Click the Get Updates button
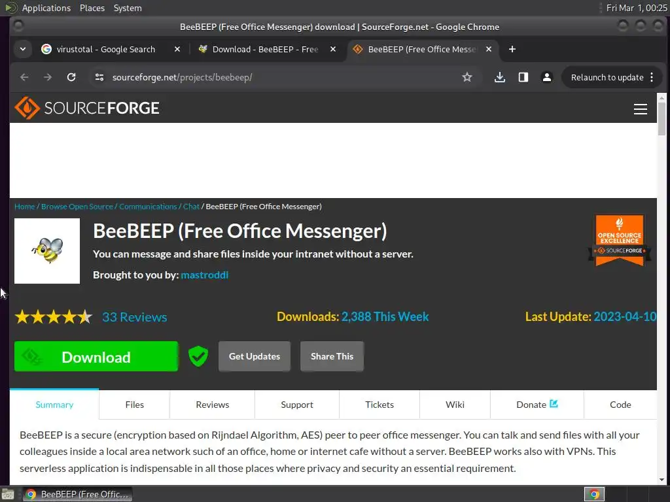The height and width of the screenshot is (502, 670). pos(255,356)
